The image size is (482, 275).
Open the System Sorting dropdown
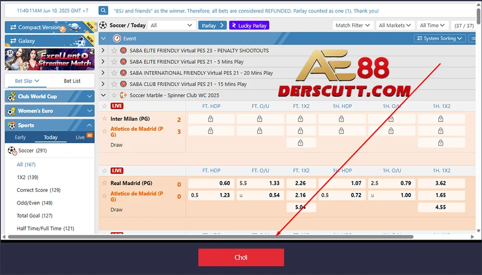click(440, 38)
